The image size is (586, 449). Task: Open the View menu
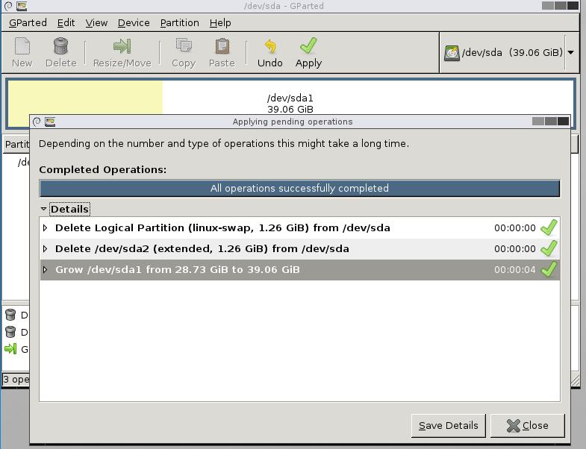96,23
